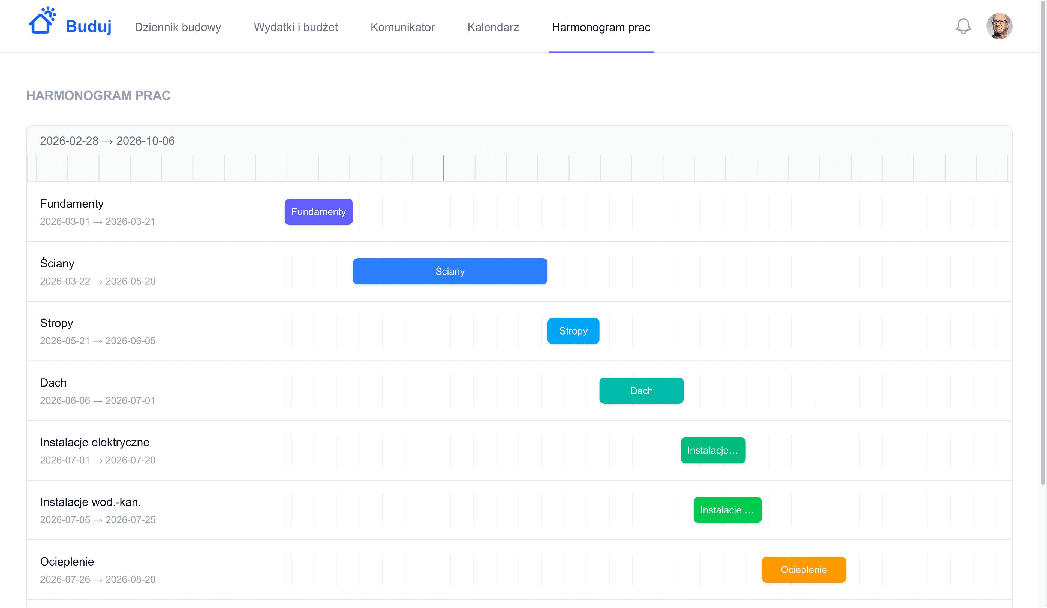The width and height of the screenshot is (1047, 608).
Task: Switch to Wydatki i budżet tab
Action: click(x=295, y=28)
